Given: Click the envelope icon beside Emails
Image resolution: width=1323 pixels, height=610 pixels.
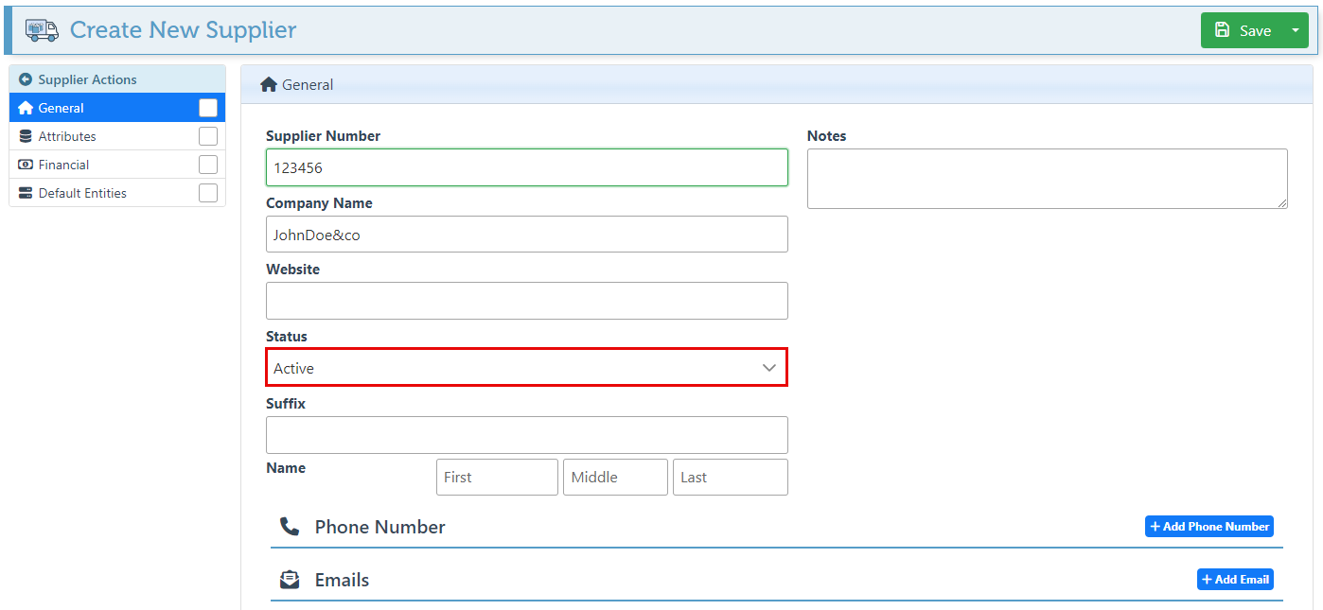Looking at the screenshot, I should tap(290, 580).
